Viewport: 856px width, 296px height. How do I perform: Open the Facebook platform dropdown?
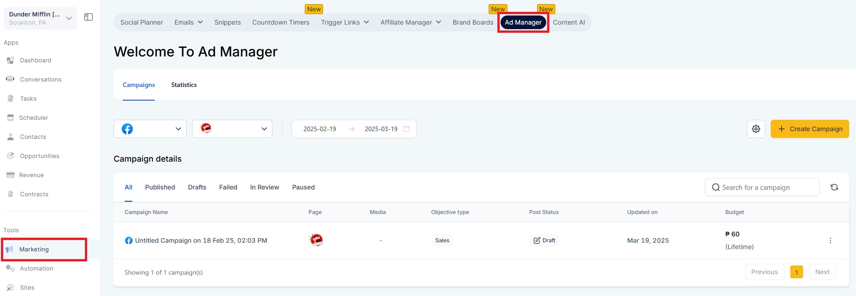click(150, 129)
